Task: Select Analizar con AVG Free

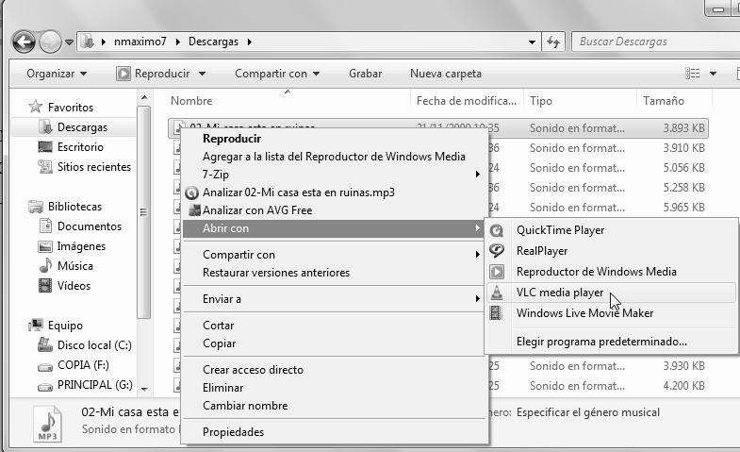Action: pos(256,210)
